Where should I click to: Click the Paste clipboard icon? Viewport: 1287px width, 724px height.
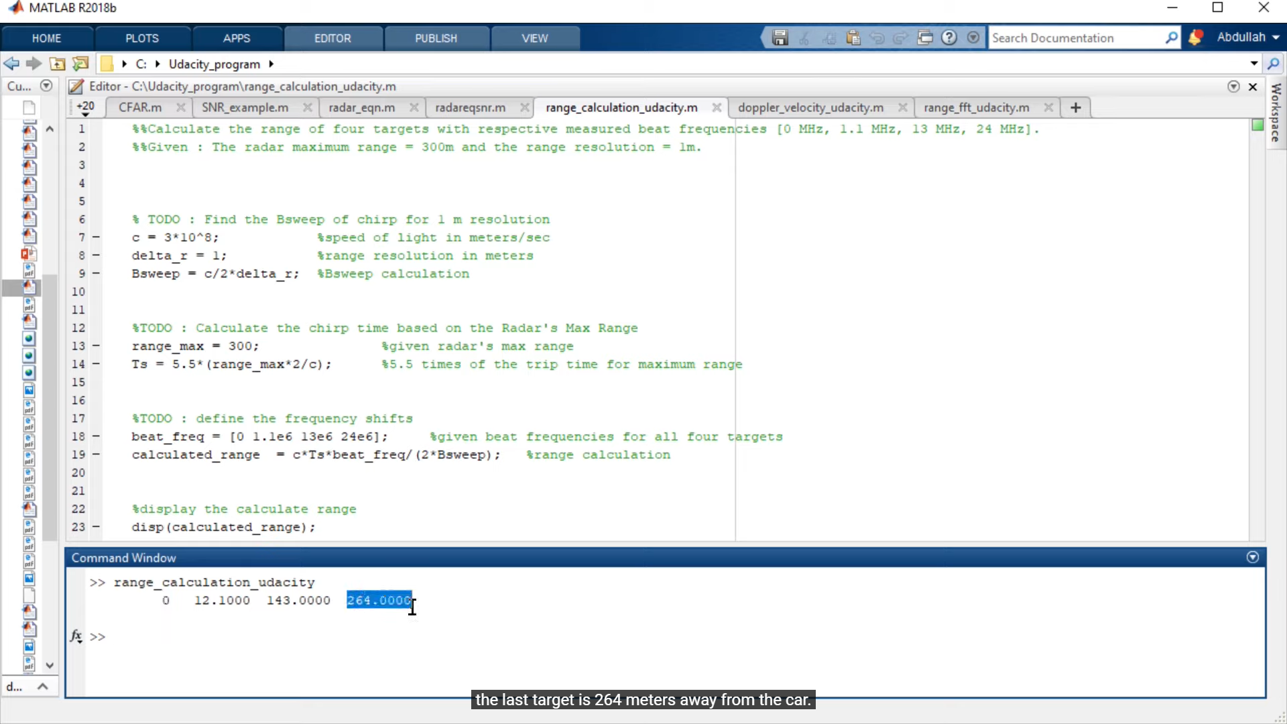[853, 38]
